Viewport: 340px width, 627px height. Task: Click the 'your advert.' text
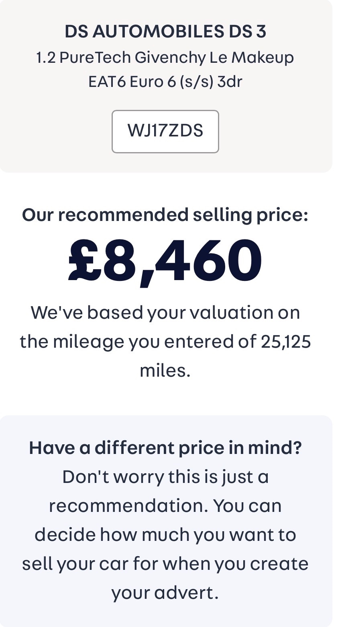tap(165, 592)
